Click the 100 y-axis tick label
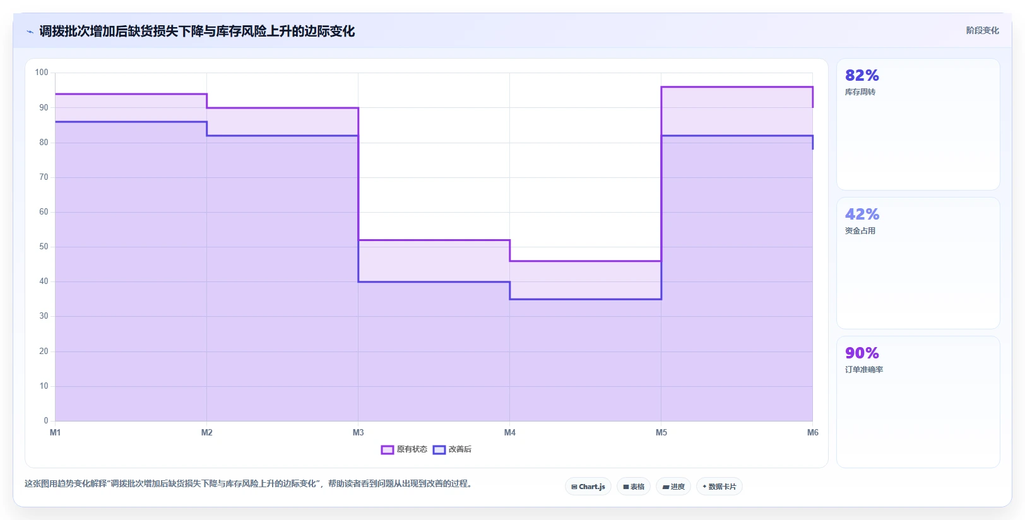The height and width of the screenshot is (520, 1025). (x=42, y=73)
